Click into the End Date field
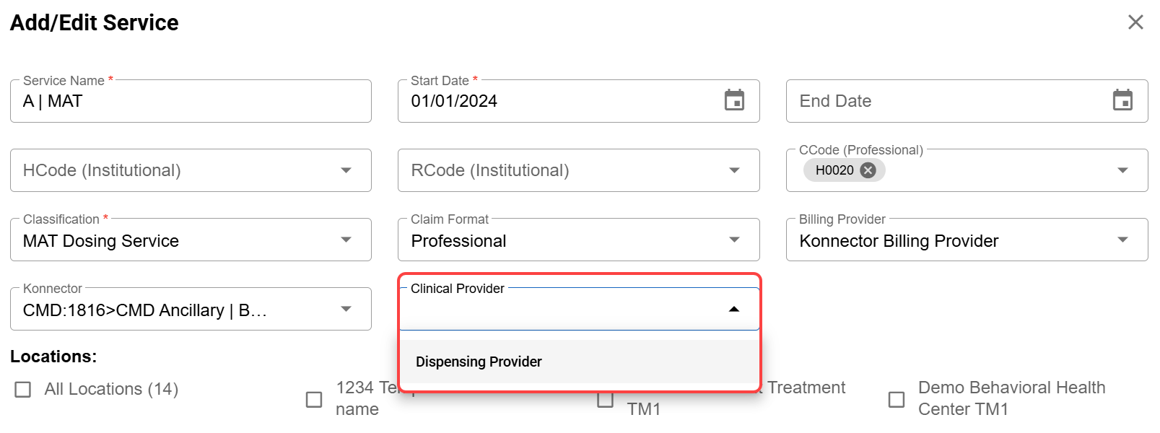Screen dimensions: 1160x433 [x=946, y=101]
